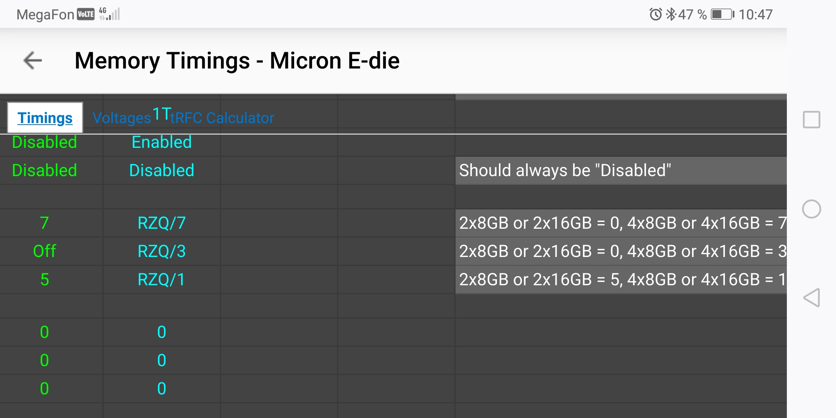This screenshot has height=418, width=836.
Task: Select the cyan Enabled cell
Action: coord(161,142)
